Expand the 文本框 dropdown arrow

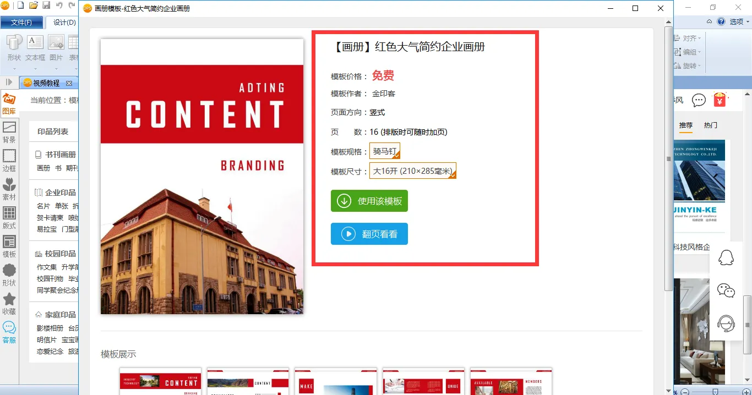35,68
